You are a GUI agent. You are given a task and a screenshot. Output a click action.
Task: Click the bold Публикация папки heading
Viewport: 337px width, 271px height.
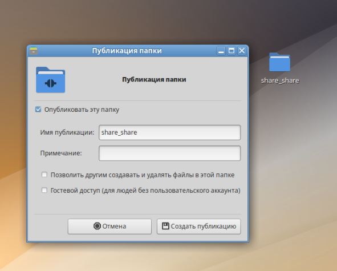(154, 79)
